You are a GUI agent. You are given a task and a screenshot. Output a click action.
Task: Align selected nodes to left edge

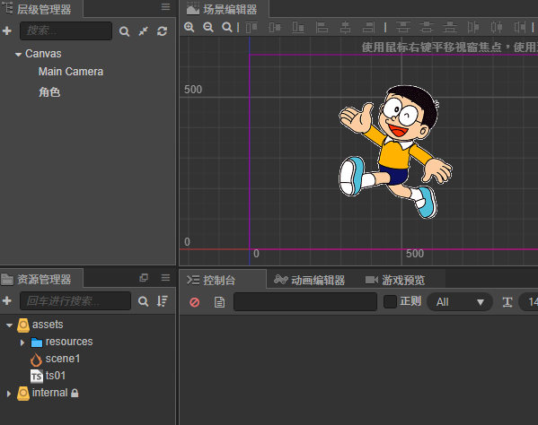click(x=322, y=27)
